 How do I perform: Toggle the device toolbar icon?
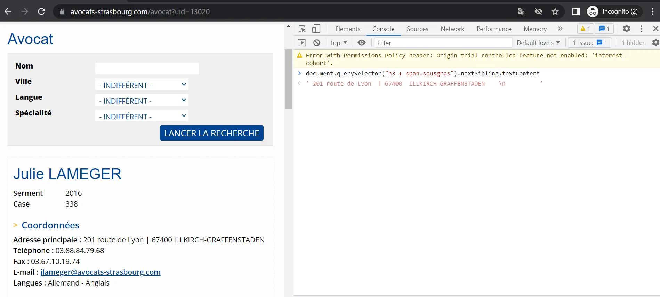(x=316, y=29)
